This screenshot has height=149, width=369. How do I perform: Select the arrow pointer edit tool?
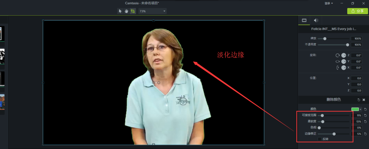pyautogui.click(x=120, y=11)
